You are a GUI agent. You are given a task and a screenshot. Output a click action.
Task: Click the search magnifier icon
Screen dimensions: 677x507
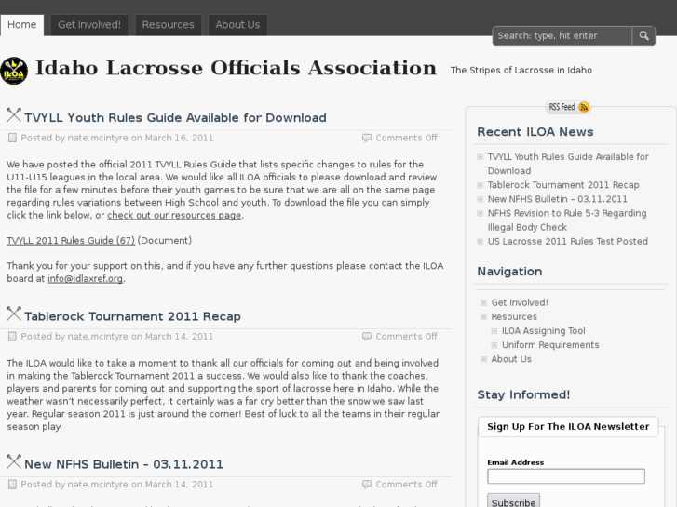pyautogui.click(x=643, y=35)
